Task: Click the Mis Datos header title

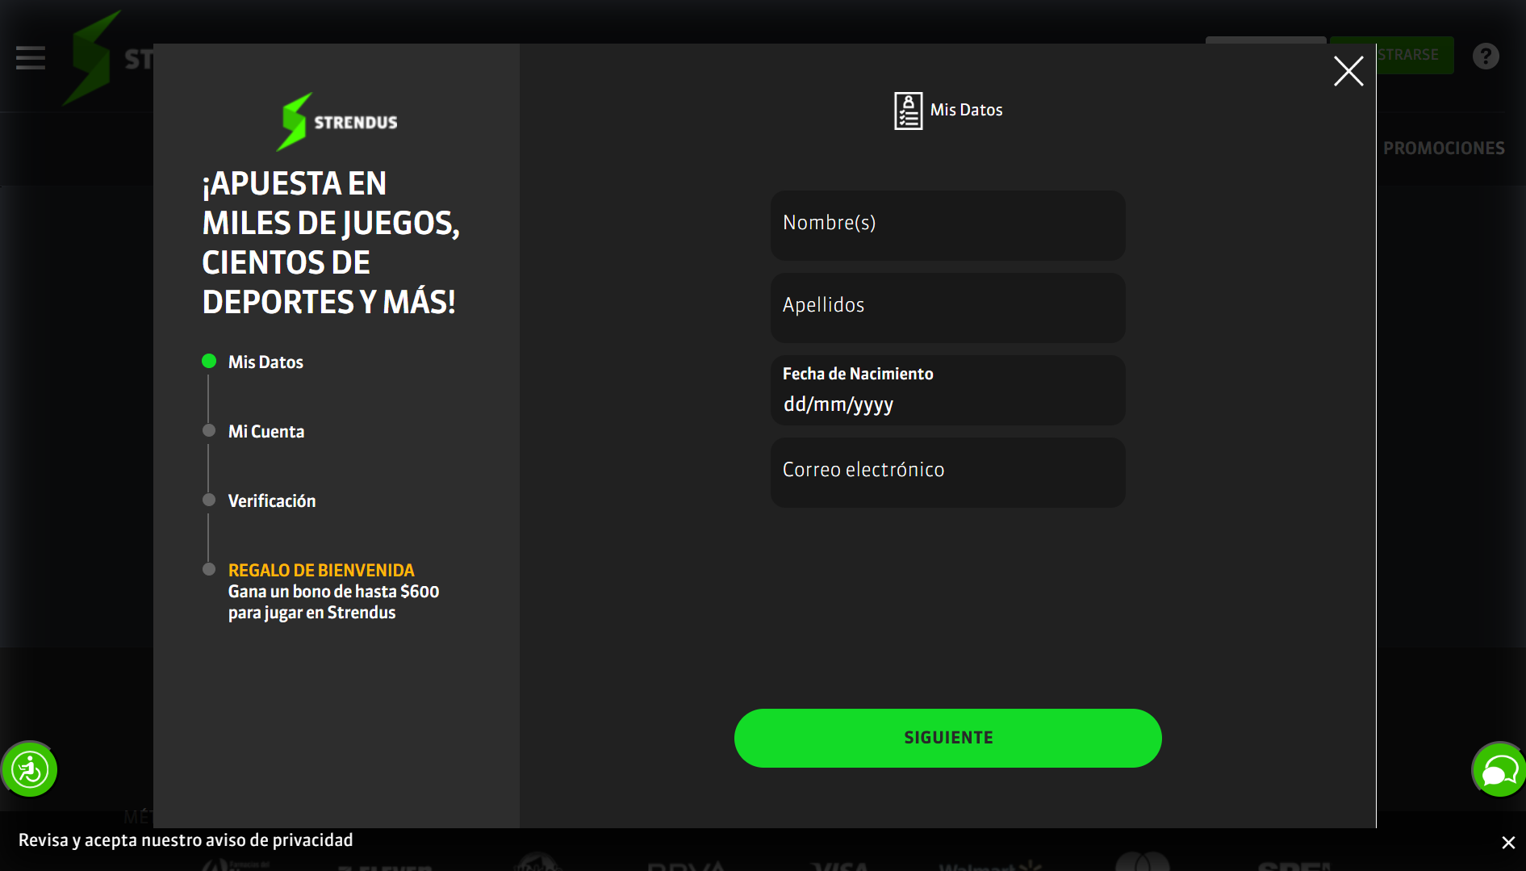Action: [x=966, y=111]
